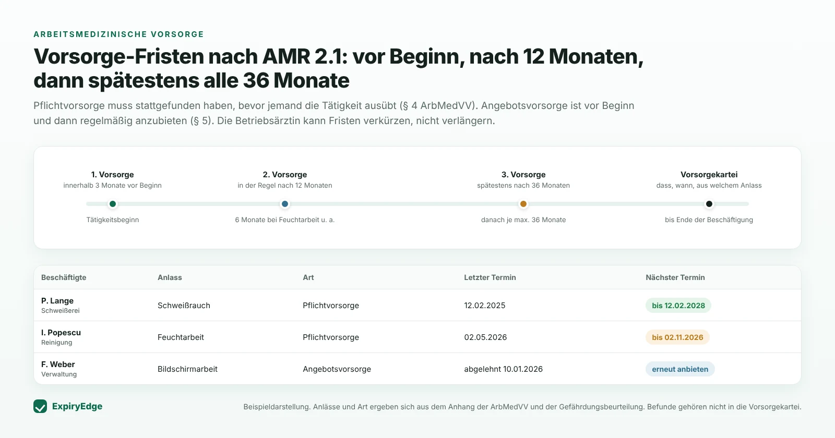Image resolution: width=835 pixels, height=438 pixels.
Task: Click the Bildschirmarbeit cell
Action: (187, 369)
